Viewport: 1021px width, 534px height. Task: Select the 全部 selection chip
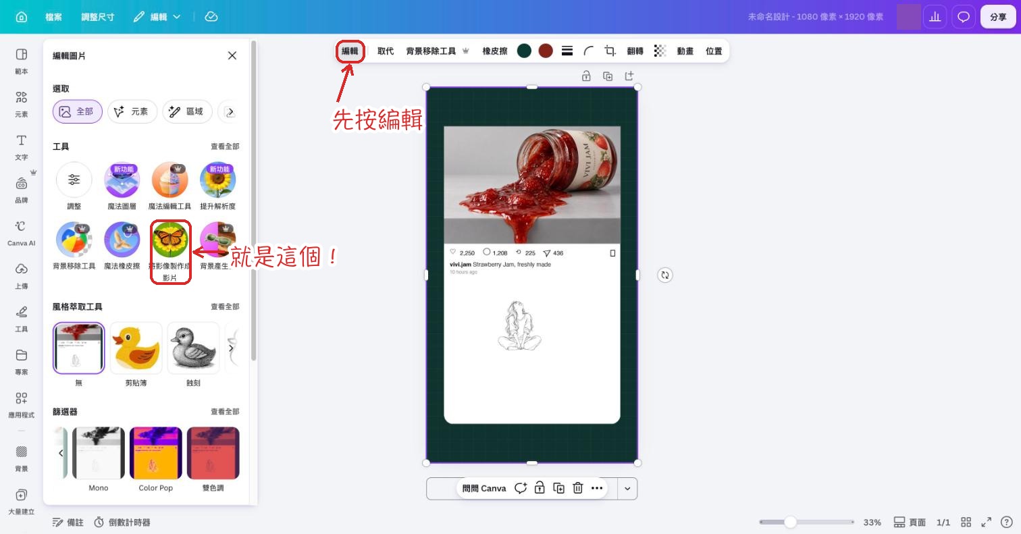click(78, 111)
